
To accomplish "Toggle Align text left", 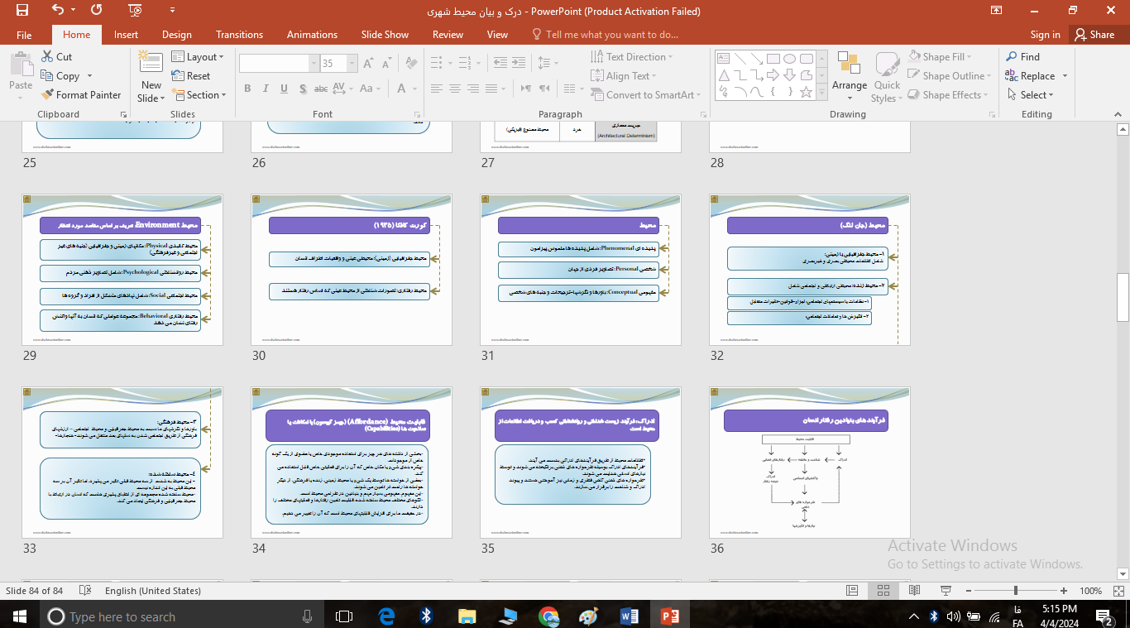I will 437,89.
